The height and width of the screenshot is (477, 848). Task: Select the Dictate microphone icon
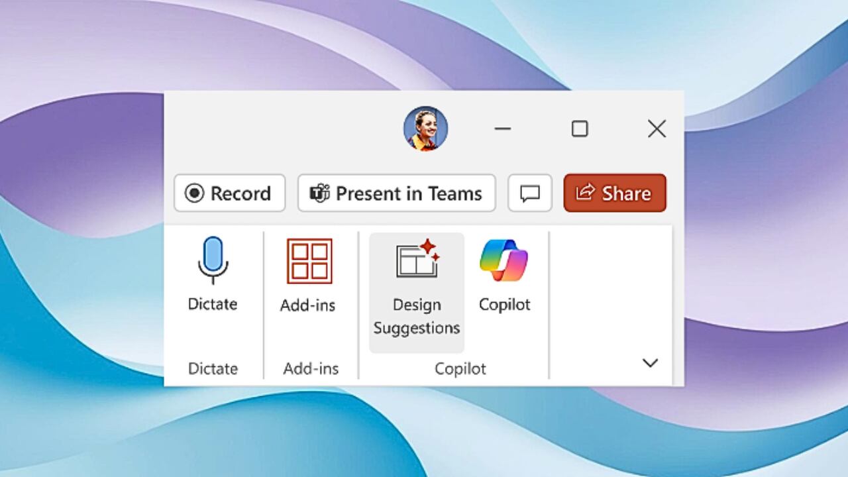pos(212,261)
